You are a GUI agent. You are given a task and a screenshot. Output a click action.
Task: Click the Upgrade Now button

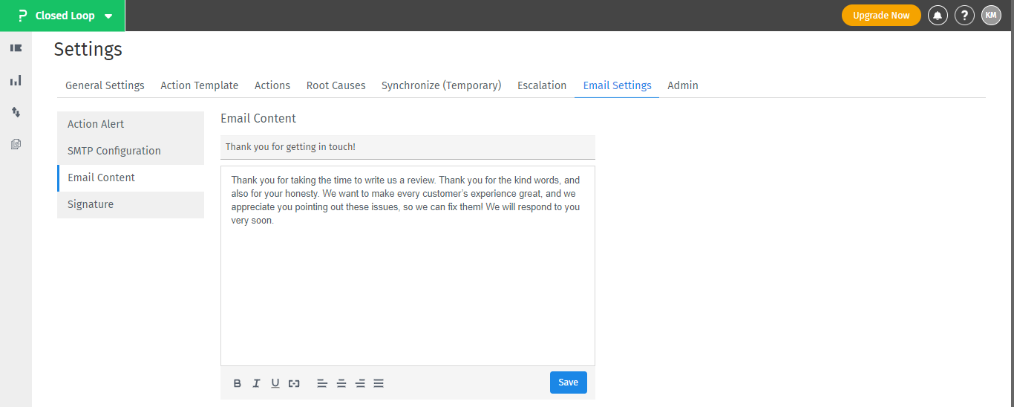(x=881, y=16)
